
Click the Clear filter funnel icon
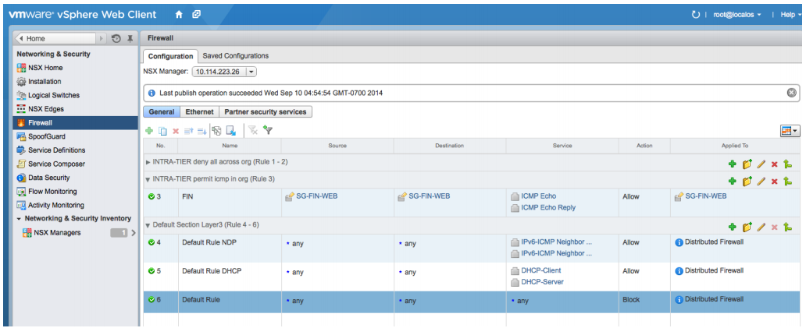(253, 131)
